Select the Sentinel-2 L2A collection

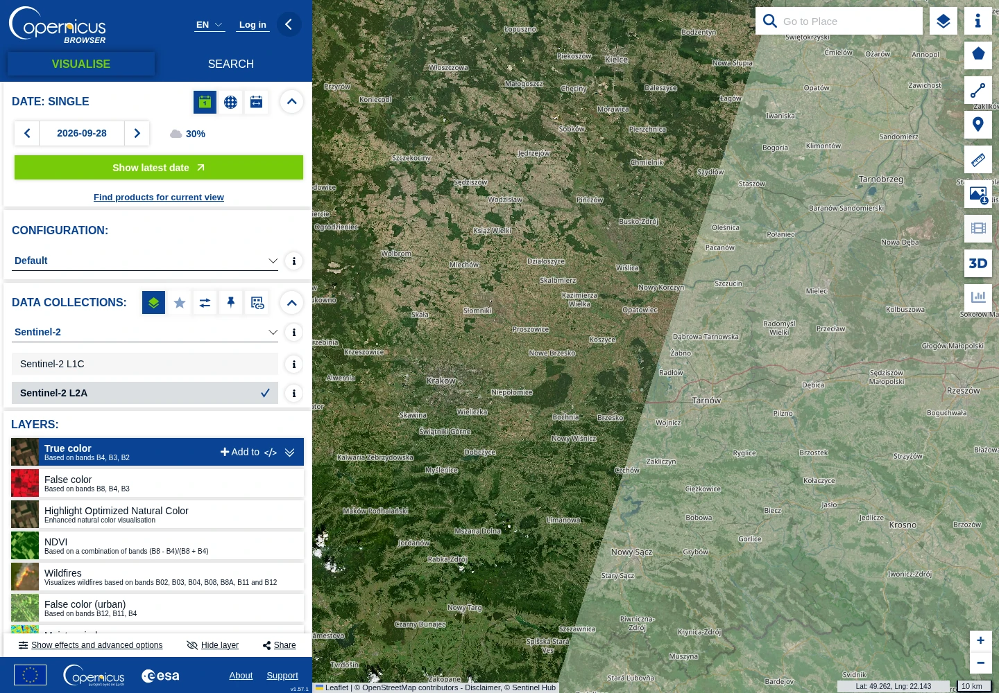[145, 393]
